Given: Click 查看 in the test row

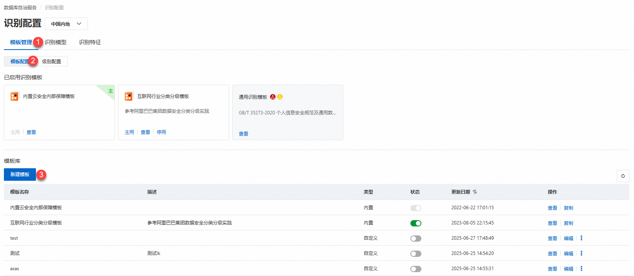Looking at the screenshot, I should 552,239.
